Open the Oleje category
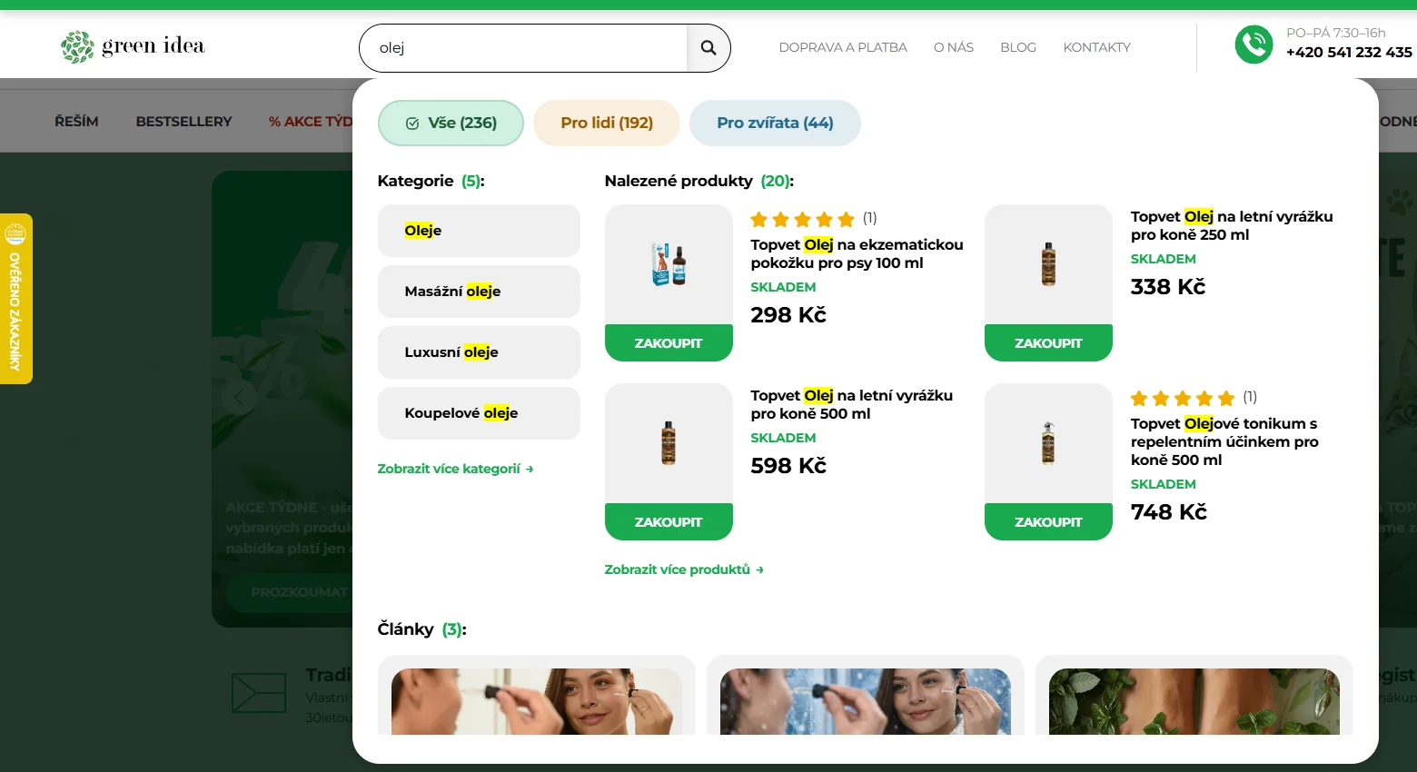 [x=479, y=231]
